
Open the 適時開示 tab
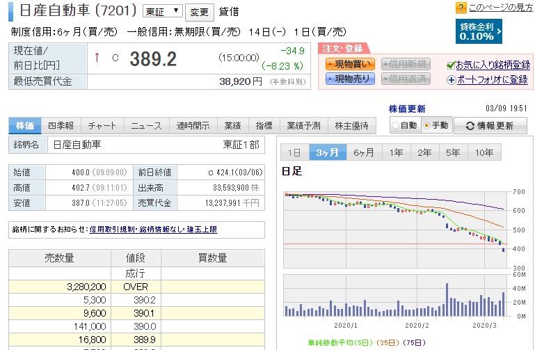[x=193, y=126]
